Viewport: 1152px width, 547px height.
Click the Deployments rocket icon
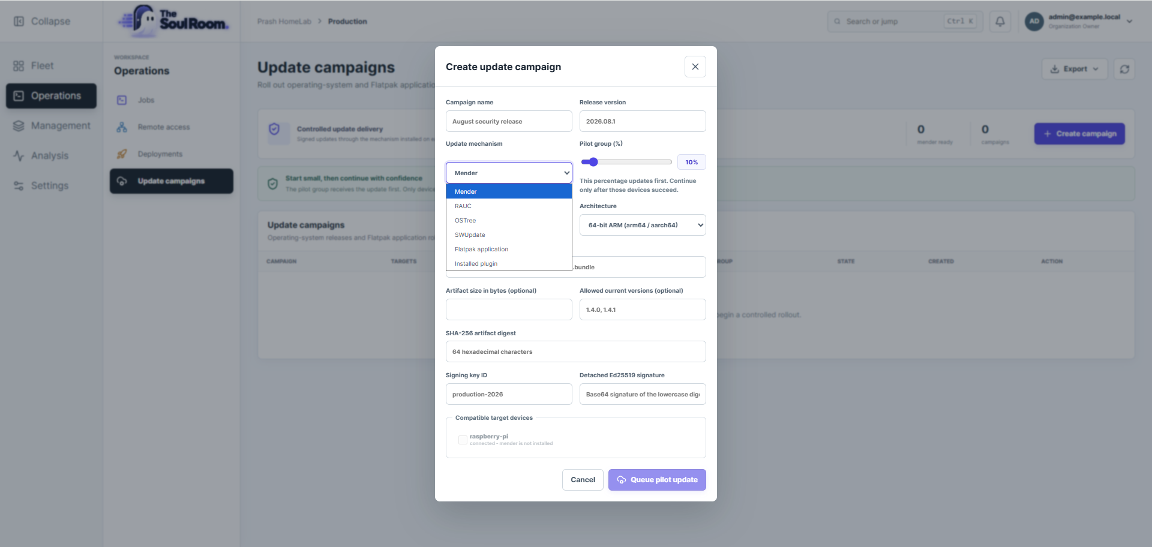[122, 154]
